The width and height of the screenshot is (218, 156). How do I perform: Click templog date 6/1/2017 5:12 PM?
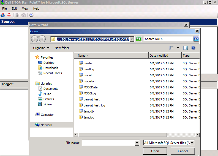162,117
